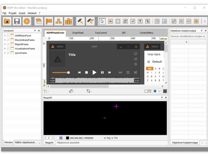Toggle AIMPMainForm checkbox in the tree
Image resolution: width=208 pixels, height=156 pixels.
coord(8,36)
